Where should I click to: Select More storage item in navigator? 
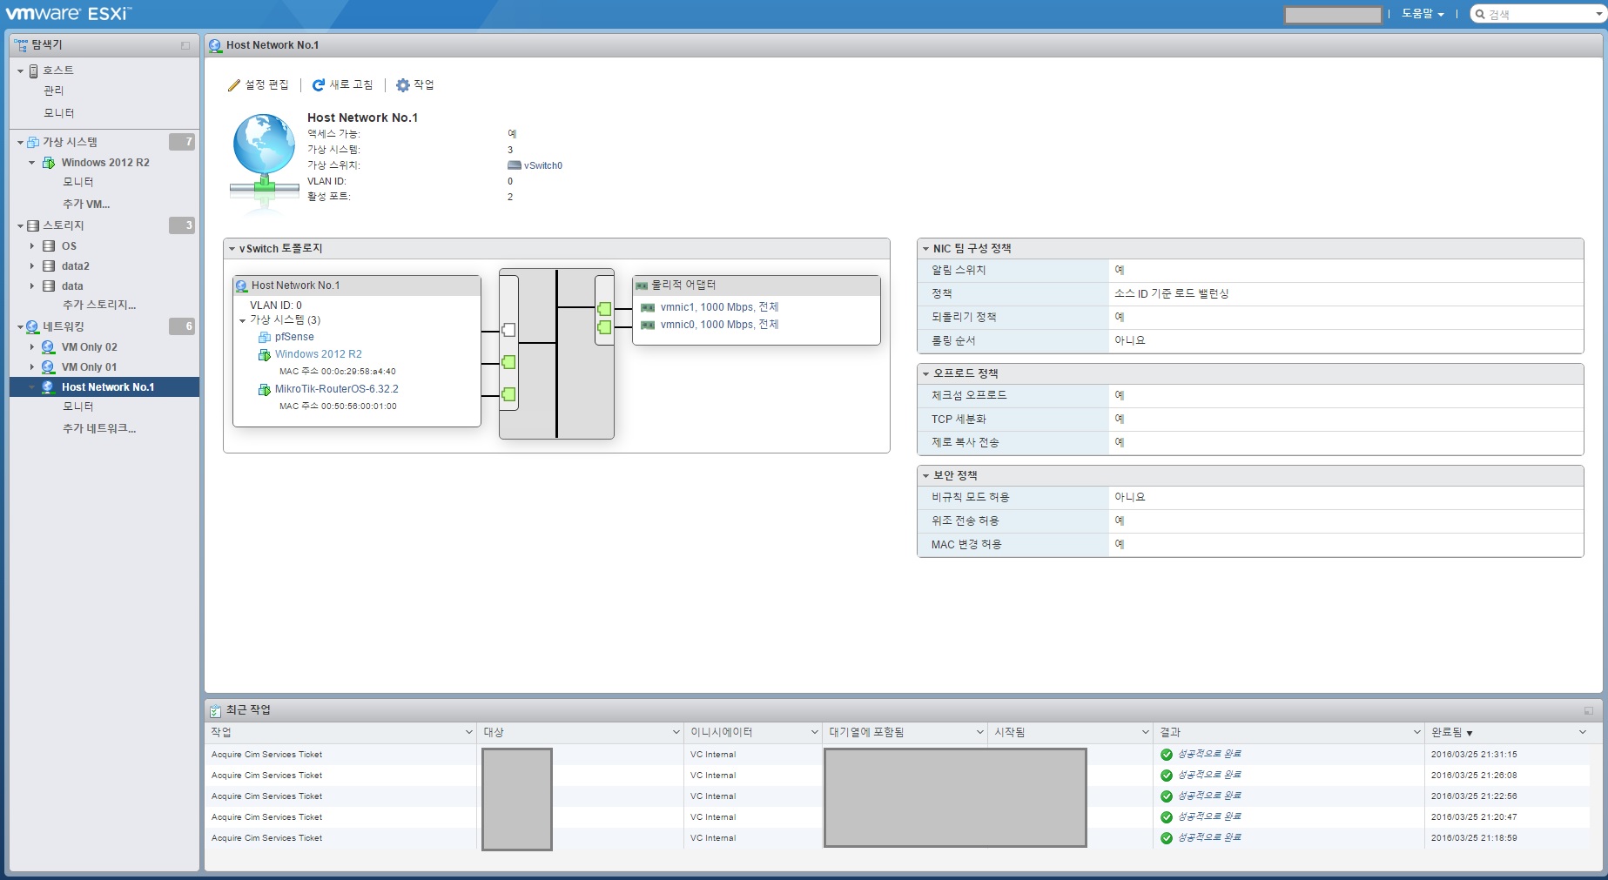98,306
